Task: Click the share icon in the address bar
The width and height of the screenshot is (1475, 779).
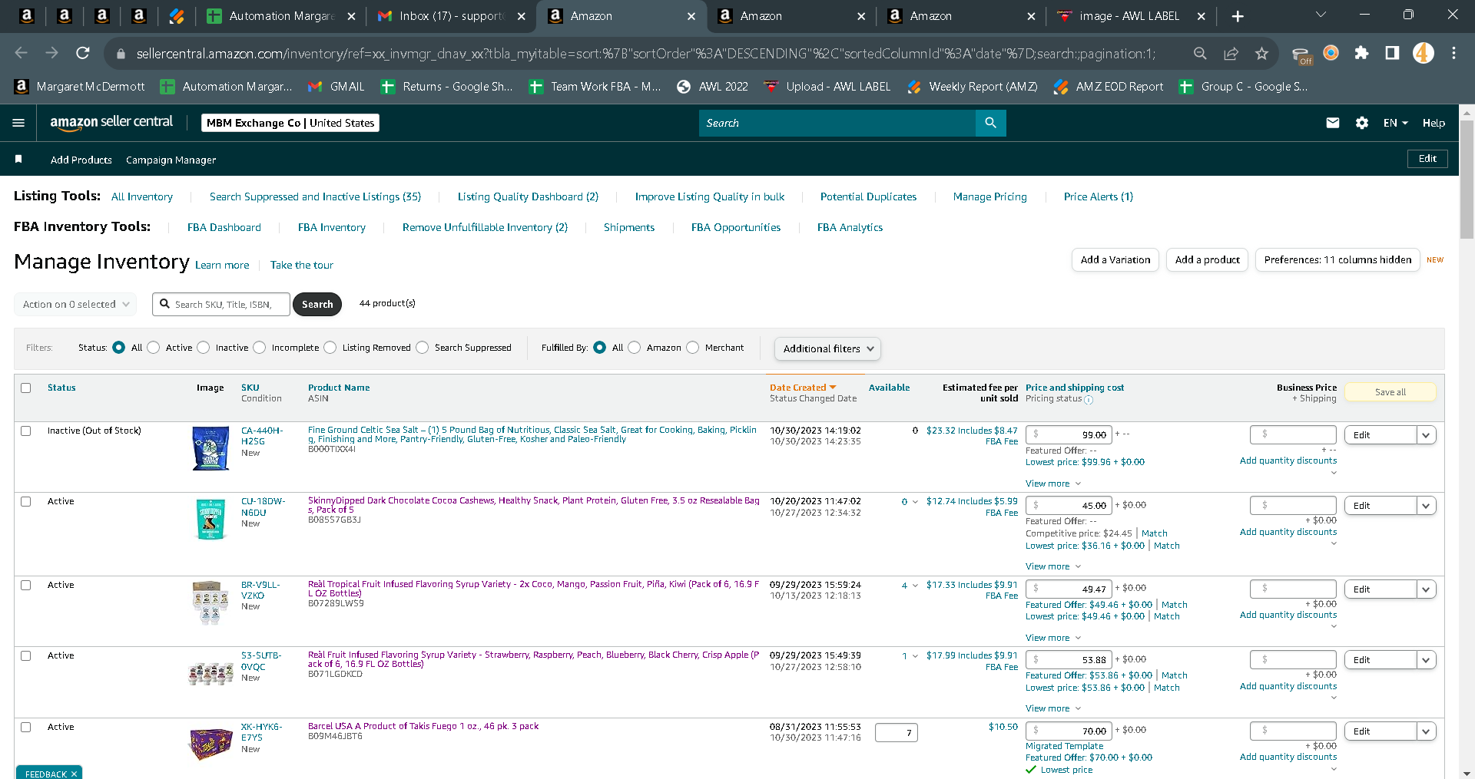Action: coord(1231,53)
